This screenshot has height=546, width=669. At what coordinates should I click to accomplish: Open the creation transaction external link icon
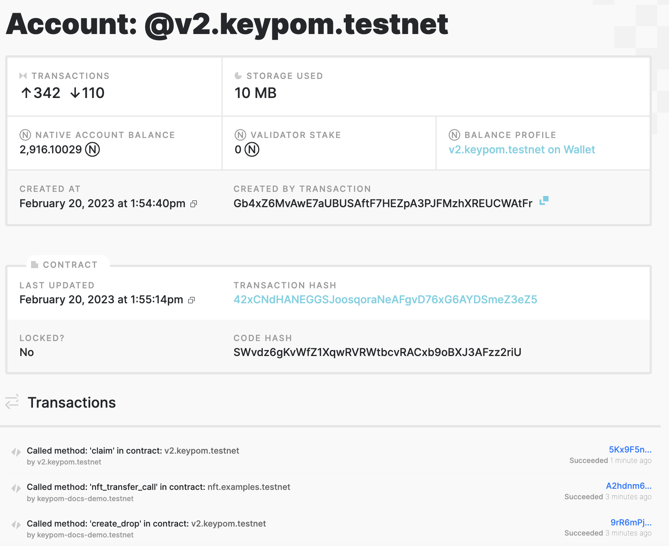pos(544,201)
